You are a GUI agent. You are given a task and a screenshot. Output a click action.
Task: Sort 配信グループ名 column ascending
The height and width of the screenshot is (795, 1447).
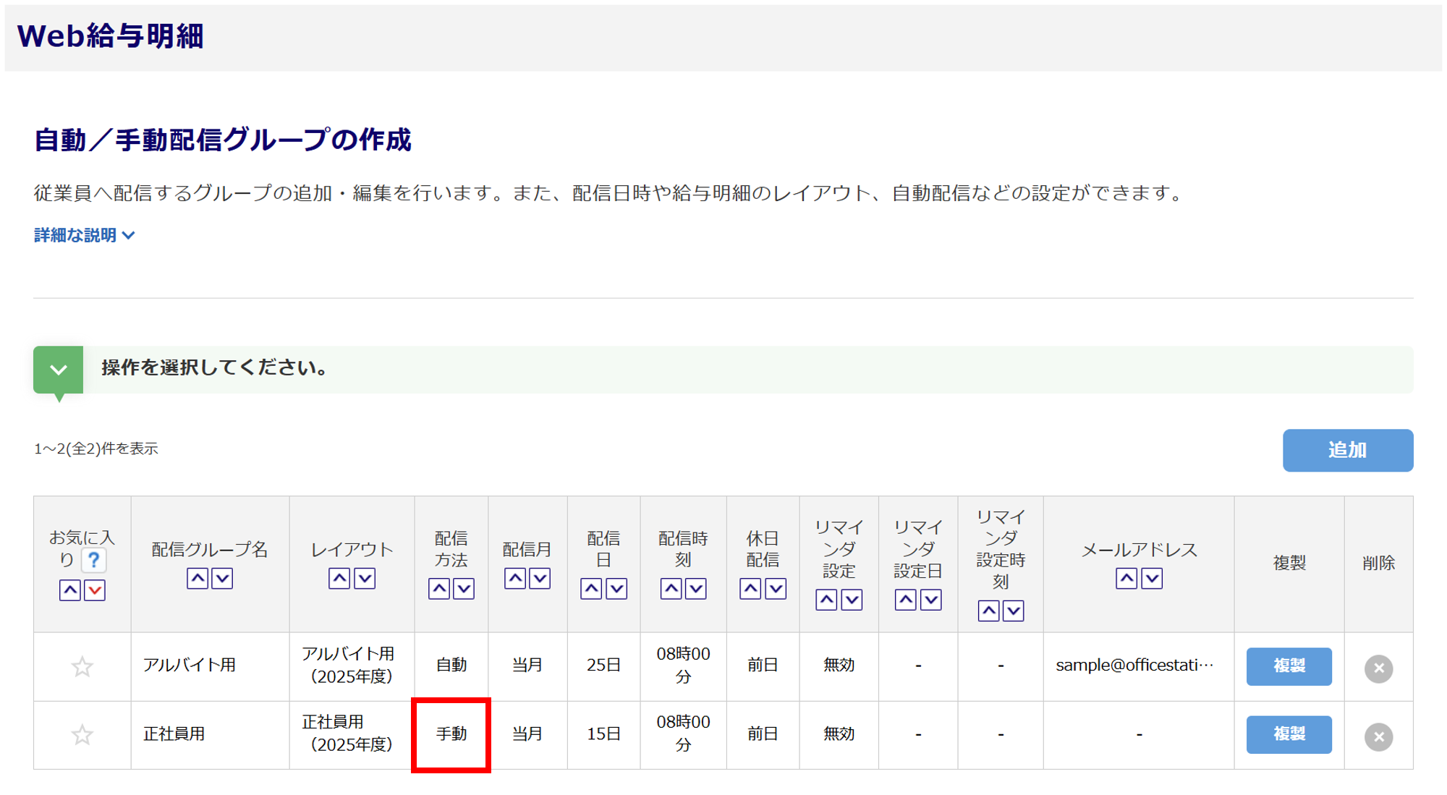tap(198, 578)
